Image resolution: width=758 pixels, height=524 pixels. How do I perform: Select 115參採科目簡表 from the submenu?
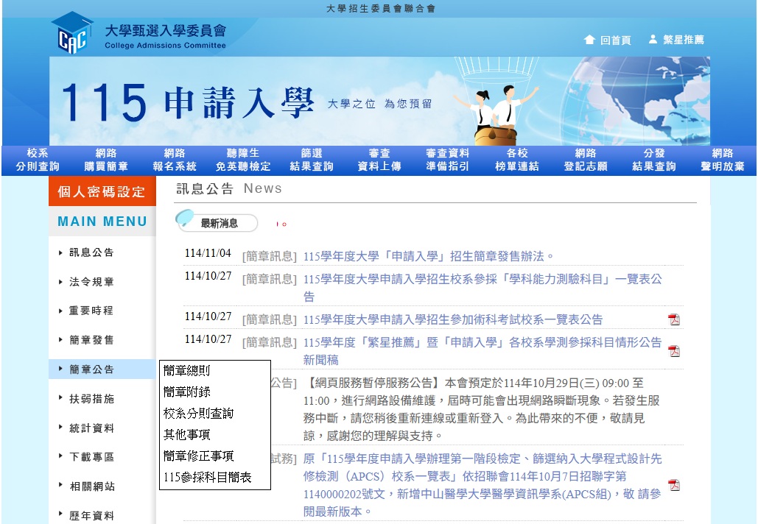coord(207,478)
